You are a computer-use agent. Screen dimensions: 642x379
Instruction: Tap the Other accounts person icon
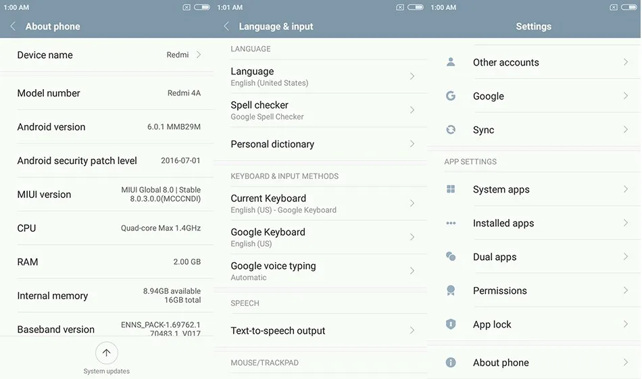[451, 62]
